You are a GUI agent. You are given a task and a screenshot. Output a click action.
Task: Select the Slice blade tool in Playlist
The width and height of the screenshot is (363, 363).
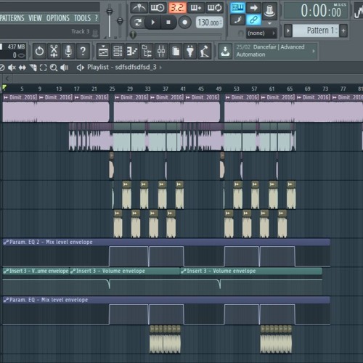click(x=33, y=68)
